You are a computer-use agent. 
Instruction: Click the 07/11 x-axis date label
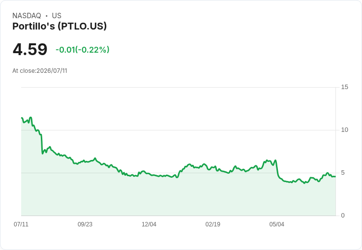point(21,224)
